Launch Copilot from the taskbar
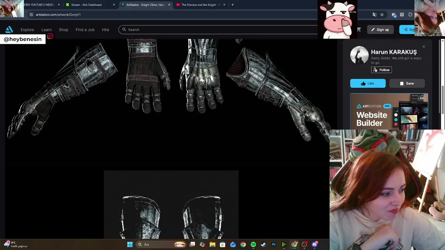This screenshot has height=250, width=445. tap(202, 244)
